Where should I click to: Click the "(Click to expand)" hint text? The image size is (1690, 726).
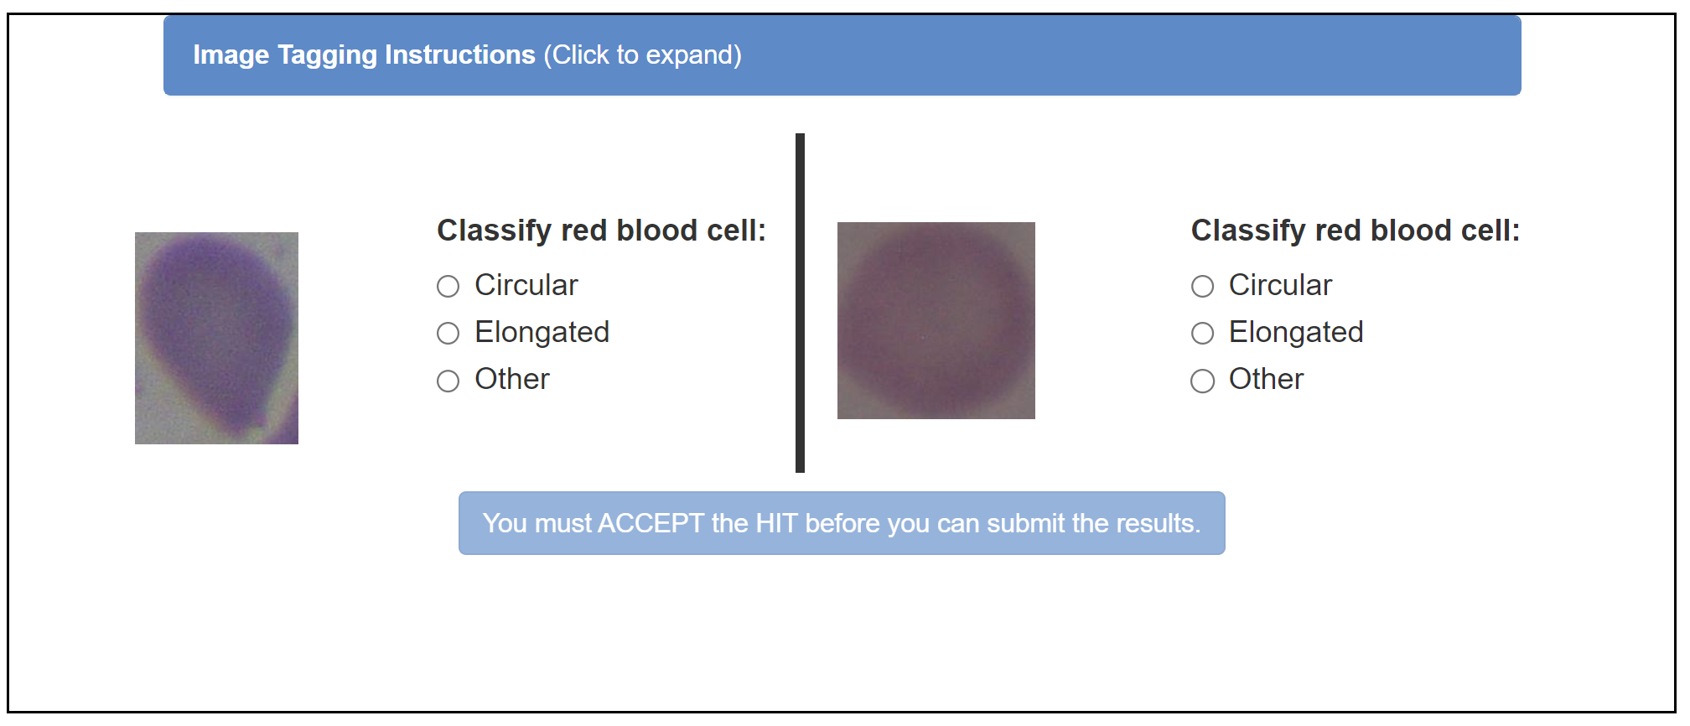click(x=642, y=55)
